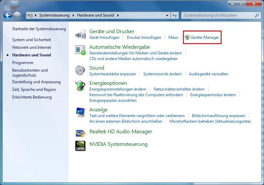
Task: Click the Energieoptionen battery icon
Action: (x=80, y=86)
